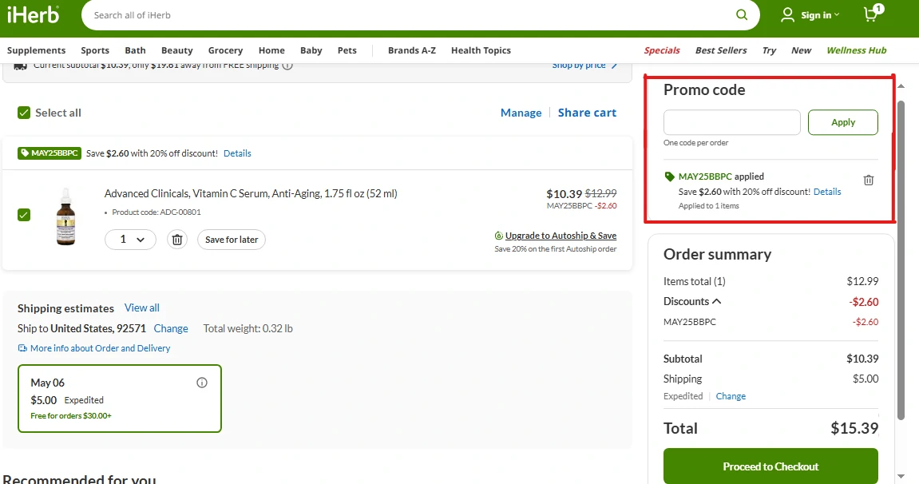
Task: Click the Product code ADC-00801 text
Action: pyautogui.click(x=156, y=212)
